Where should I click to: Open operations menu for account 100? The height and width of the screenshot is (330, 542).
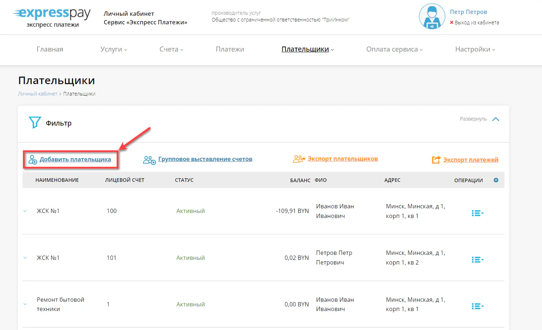click(477, 213)
